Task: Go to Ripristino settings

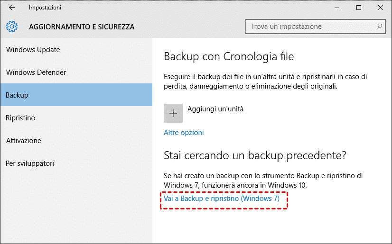Action: coord(20,118)
